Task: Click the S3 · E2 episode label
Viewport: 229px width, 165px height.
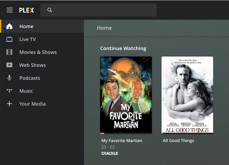Action: coord(108,147)
